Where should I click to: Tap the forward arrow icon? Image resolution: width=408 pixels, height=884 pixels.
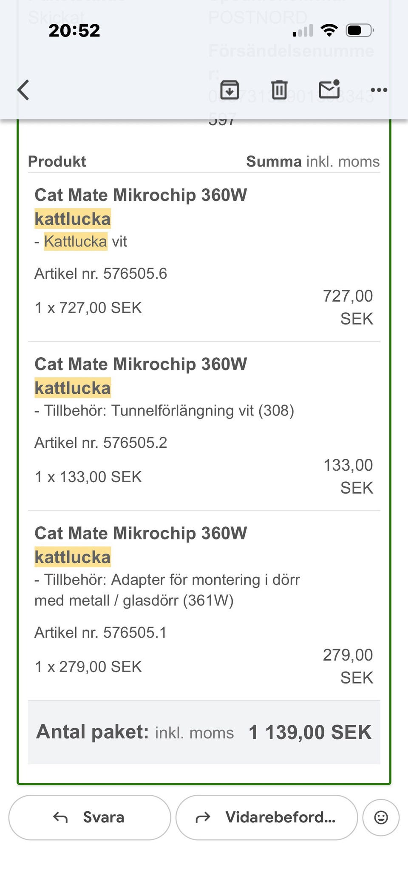(x=203, y=817)
